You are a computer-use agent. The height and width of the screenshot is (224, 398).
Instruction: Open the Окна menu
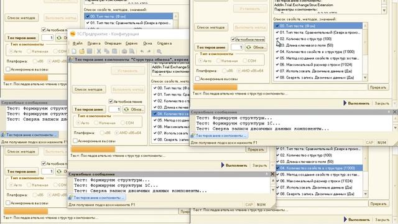click(x=147, y=43)
